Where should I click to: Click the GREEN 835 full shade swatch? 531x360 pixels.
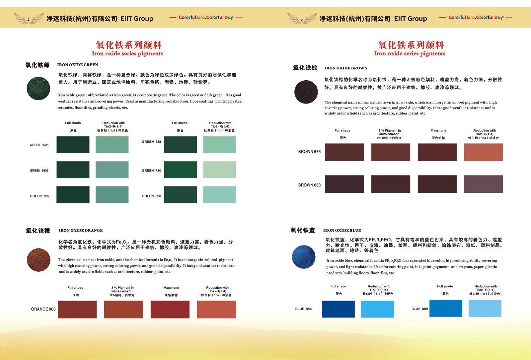[180, 145]
